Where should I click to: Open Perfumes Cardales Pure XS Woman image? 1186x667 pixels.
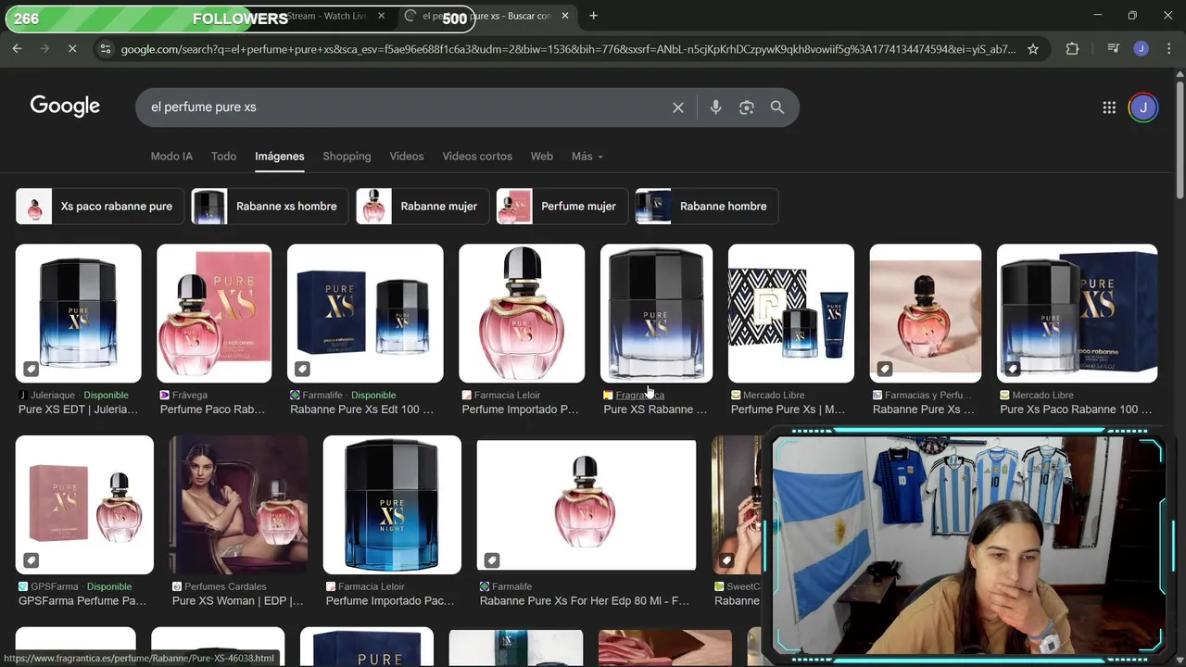click(238, 505)
